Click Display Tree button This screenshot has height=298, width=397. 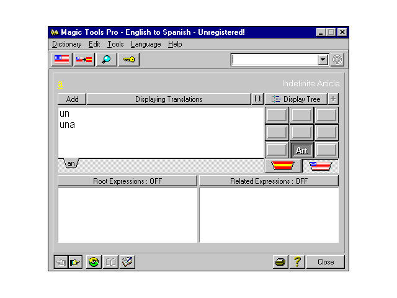tap(296, 99)
